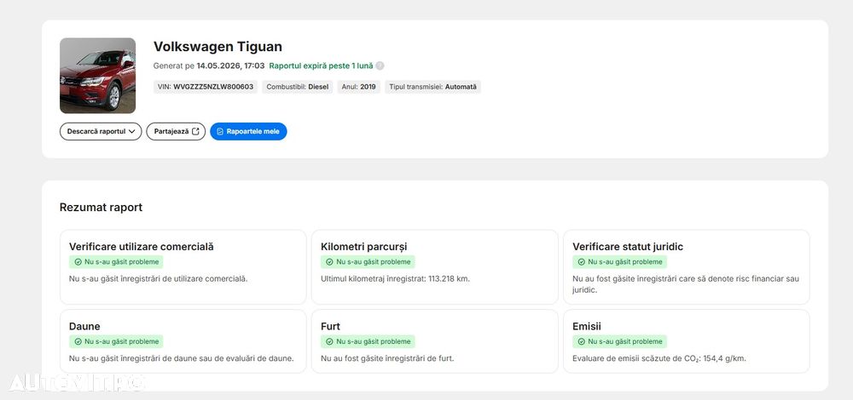
Task: Click status badge under Daune
Action: coord(116,342)
